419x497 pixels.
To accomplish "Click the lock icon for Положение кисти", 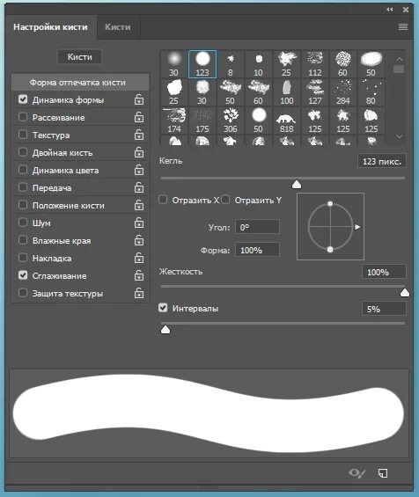I will click(138, 205).
